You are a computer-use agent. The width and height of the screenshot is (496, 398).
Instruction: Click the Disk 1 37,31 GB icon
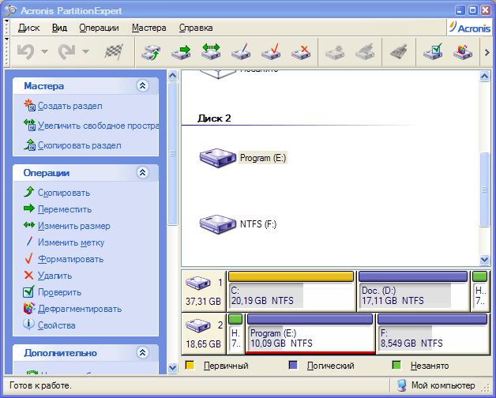(x=198, y=283)
